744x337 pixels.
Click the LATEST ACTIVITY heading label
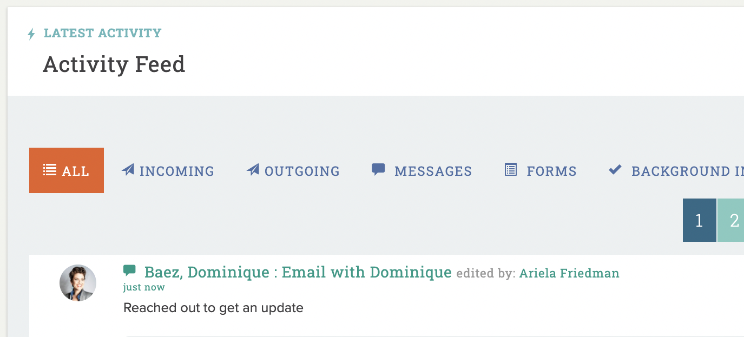click(103, 33)
